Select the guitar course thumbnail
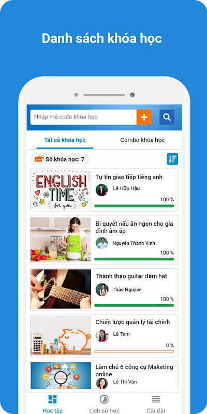The height and width of the screenshot is (414, 207). [61, 289]
